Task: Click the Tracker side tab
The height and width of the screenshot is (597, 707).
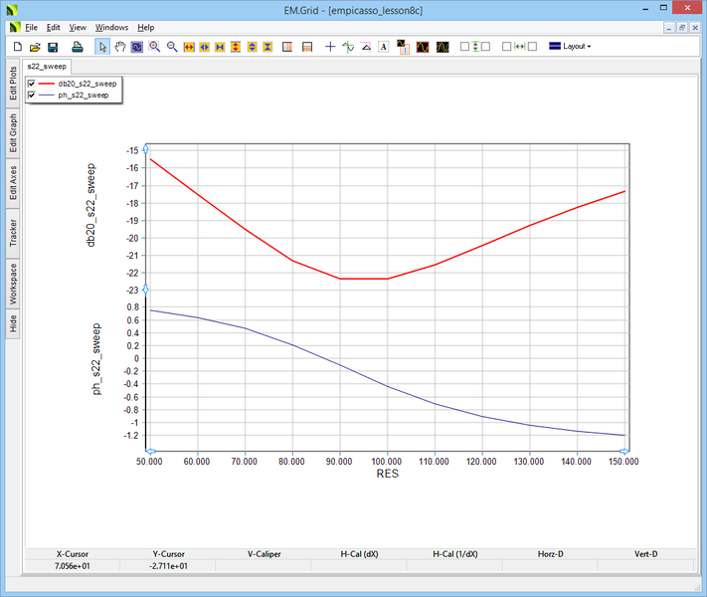Action: (x=13, y=233)
